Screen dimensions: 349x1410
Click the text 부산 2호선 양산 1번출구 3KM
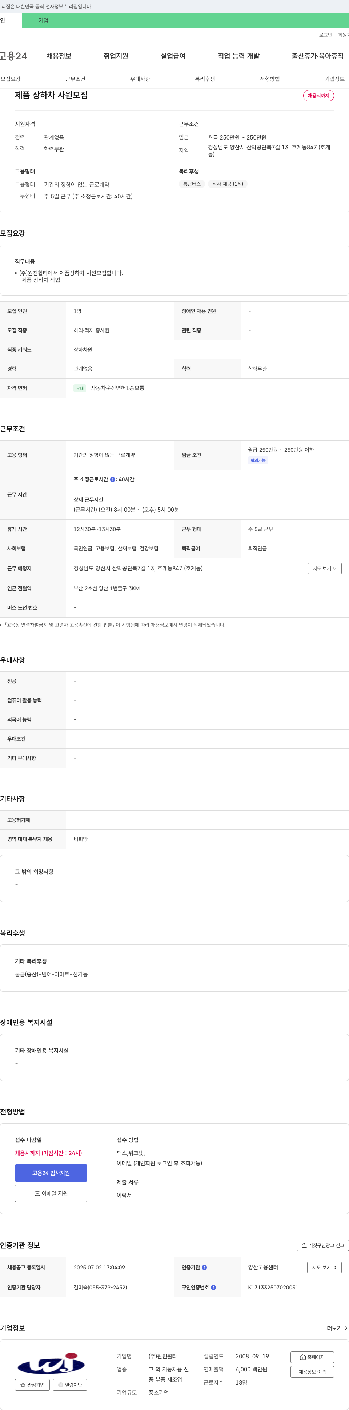[107, 588]
